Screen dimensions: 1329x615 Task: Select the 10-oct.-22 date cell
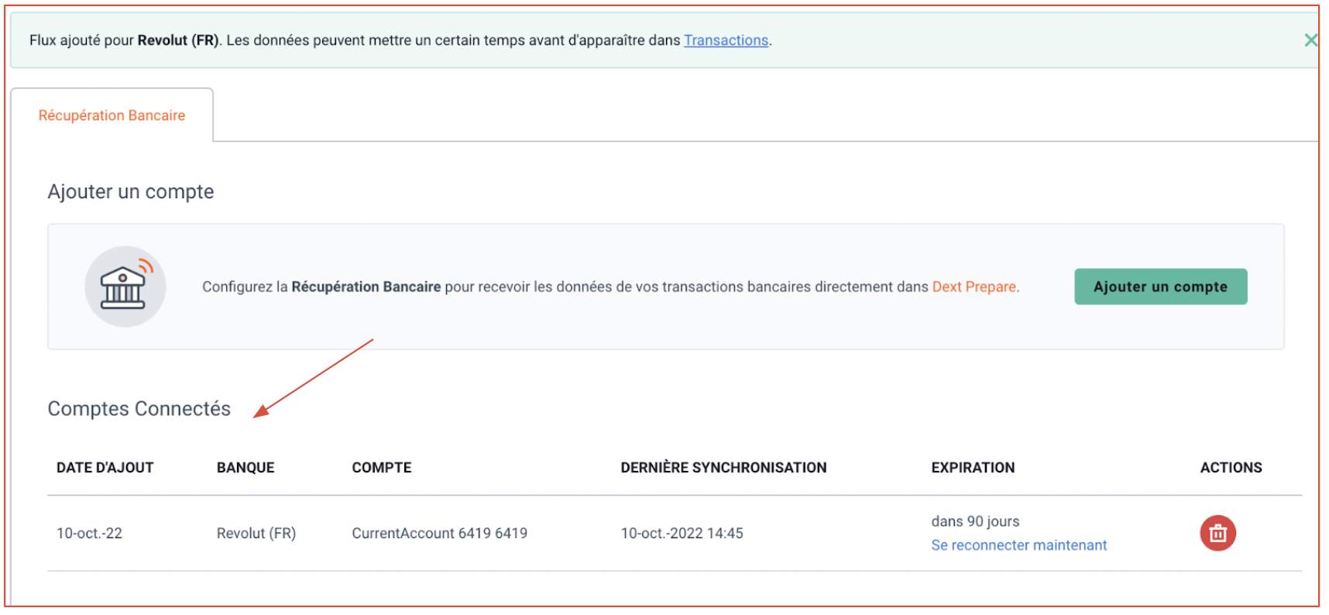coord(90,534)
